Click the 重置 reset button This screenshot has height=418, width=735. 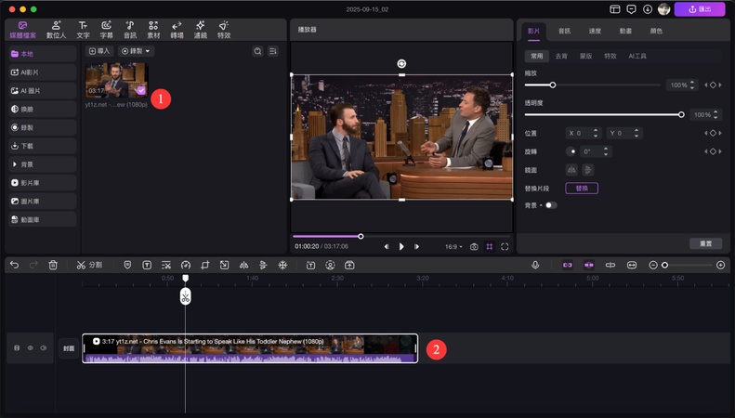[x=705, y=243]
